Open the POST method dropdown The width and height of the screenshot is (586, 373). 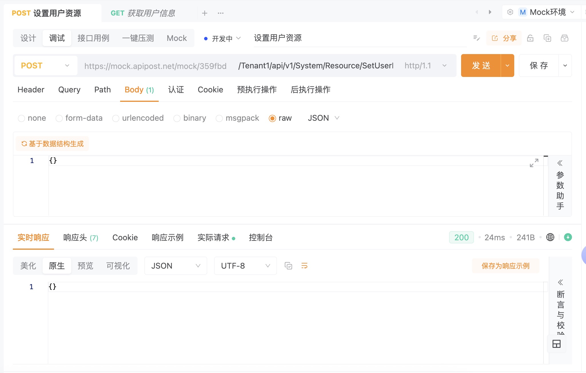46,66
